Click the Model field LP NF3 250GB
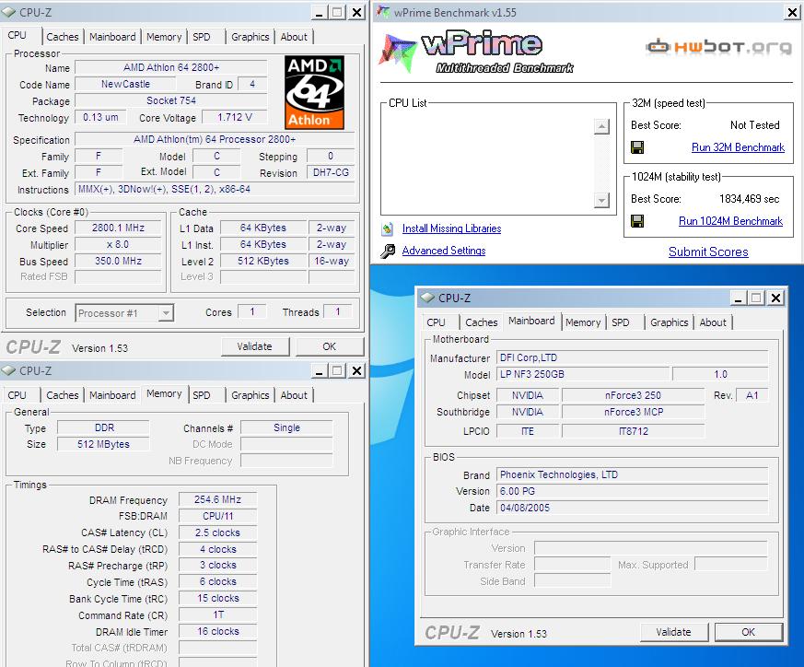Screen dimensions: 804x667 point(583,375)
